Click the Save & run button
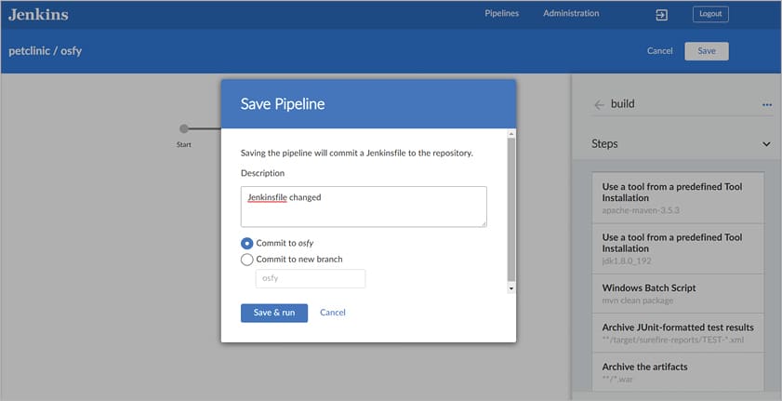 tap(274, 313)
